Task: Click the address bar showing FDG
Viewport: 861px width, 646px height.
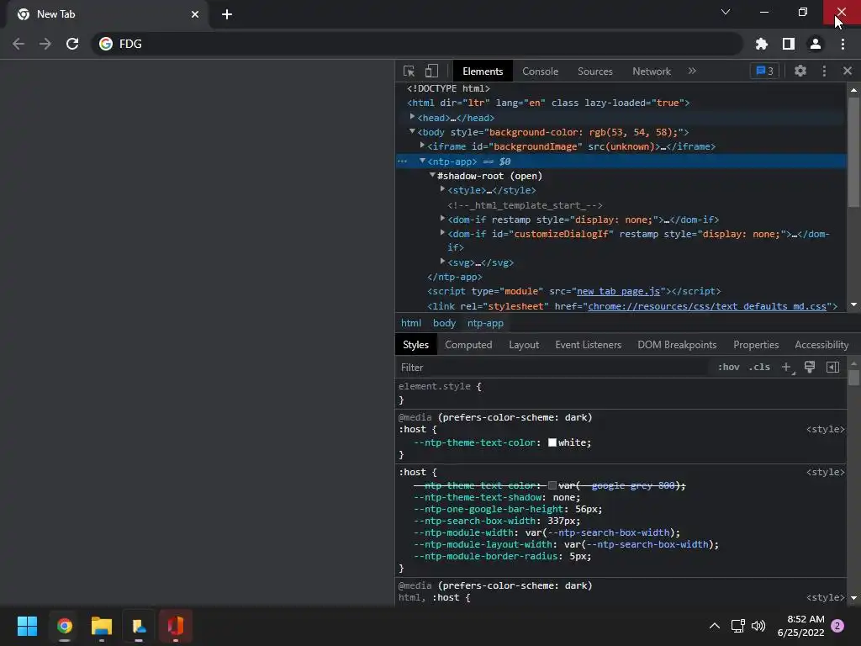Action: point(417,44)
